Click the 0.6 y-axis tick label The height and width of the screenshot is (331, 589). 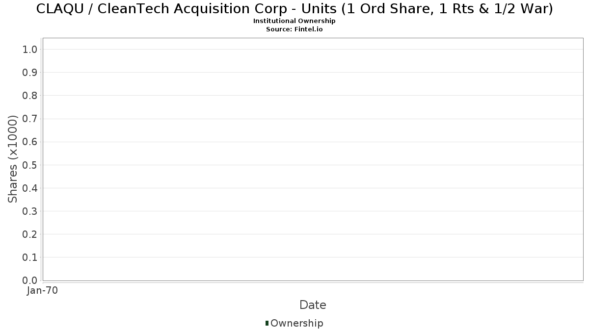tap(30, 142)
